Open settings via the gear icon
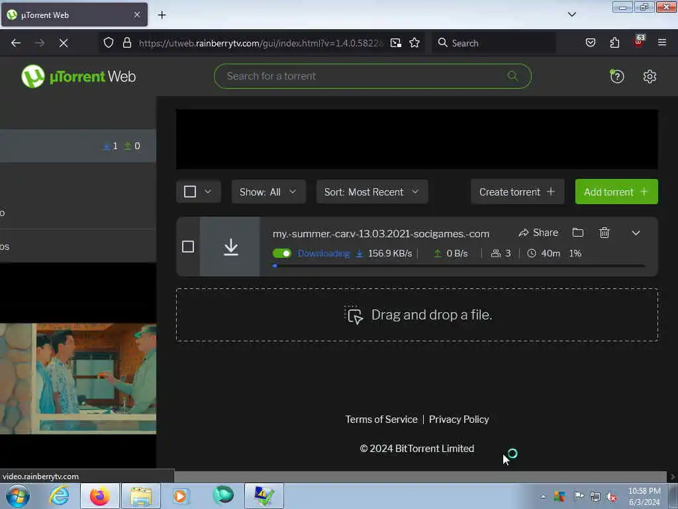 [x=650, y=77]
